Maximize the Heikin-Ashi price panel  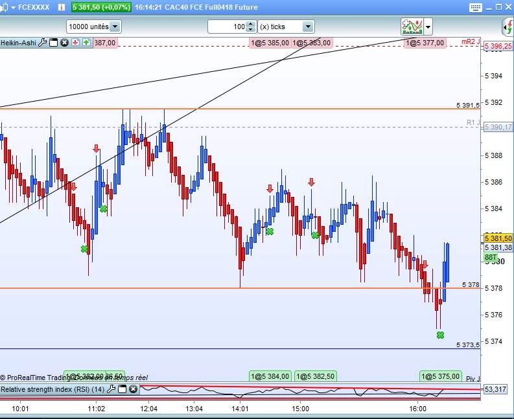coord(53,43)
